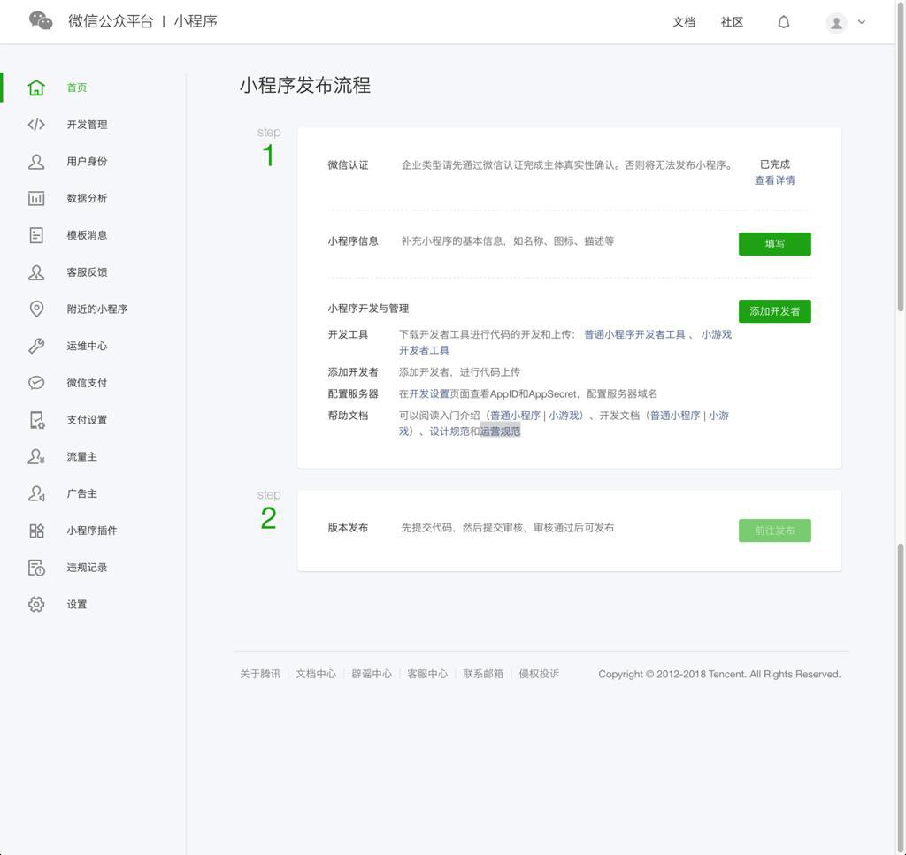
Task: Open 支付设置 in the sidebar
Action: [87, 420]
